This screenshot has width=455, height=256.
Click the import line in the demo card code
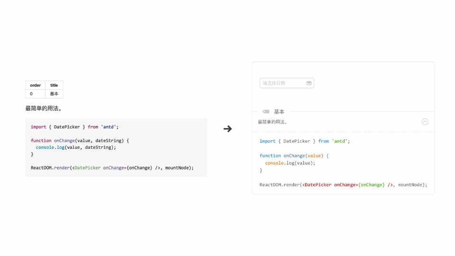[x=304, y=141]
